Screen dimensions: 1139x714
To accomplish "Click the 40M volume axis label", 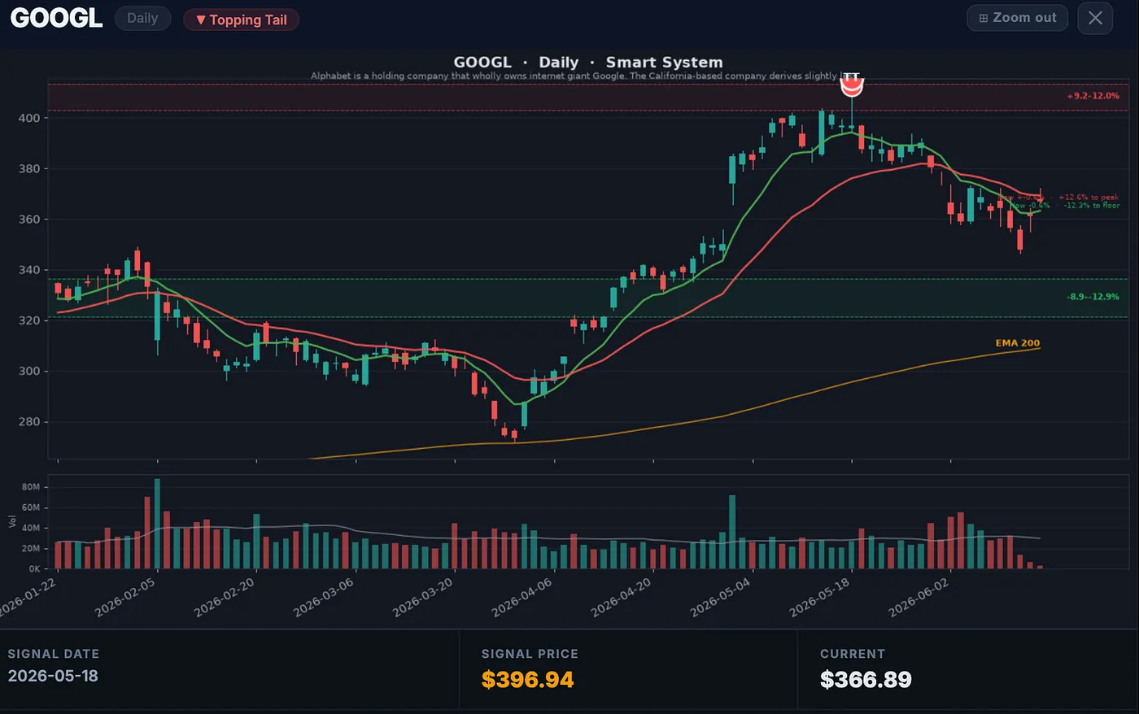I will [31, 528].
